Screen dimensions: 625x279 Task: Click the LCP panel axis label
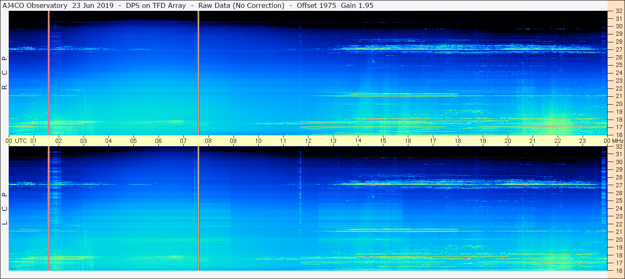click(x=5, y=209)
